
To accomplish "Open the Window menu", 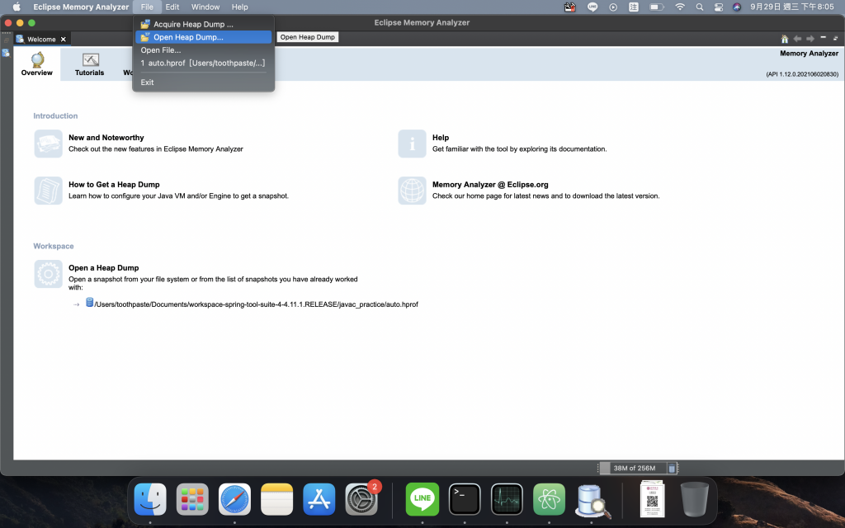I will [205, 7].
